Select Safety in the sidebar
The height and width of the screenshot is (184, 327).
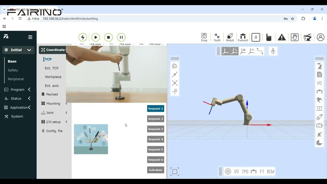(13, 70)
